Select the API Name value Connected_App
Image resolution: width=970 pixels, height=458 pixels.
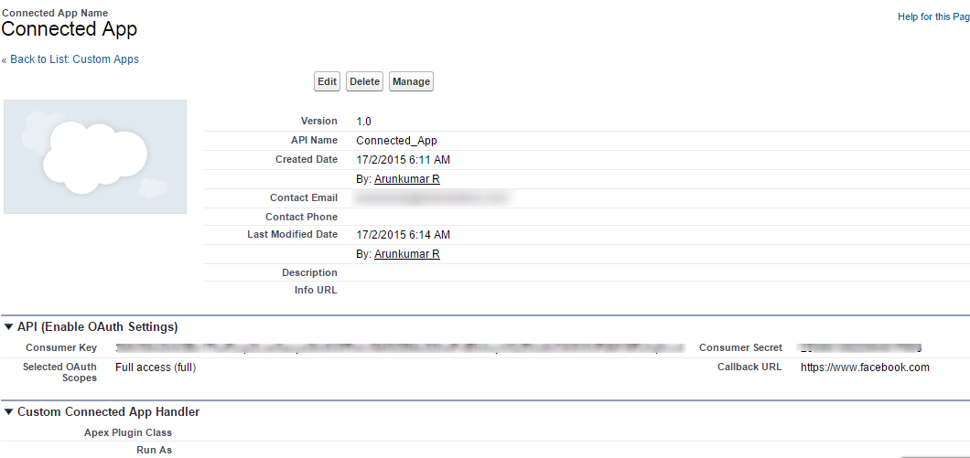tap(396, 141)
